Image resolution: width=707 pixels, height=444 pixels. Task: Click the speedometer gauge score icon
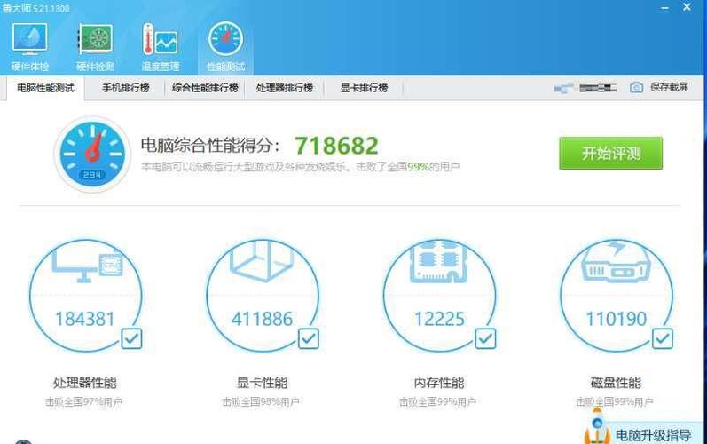click(x=92, y=155)
